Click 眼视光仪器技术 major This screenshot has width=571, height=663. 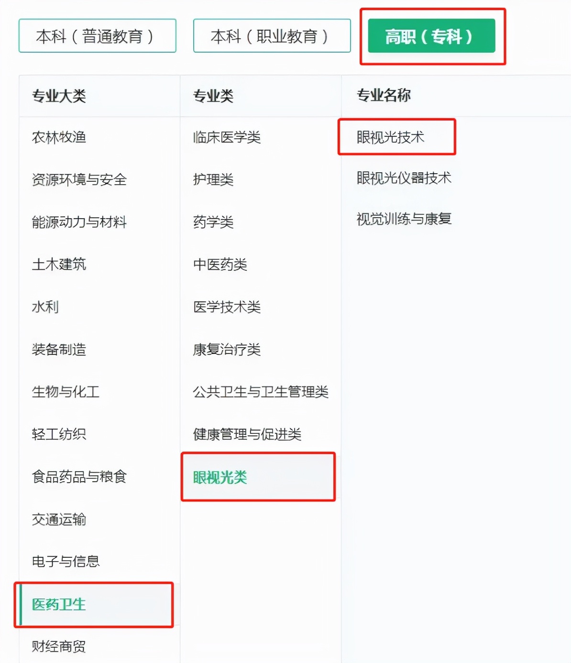click(404, 178)
